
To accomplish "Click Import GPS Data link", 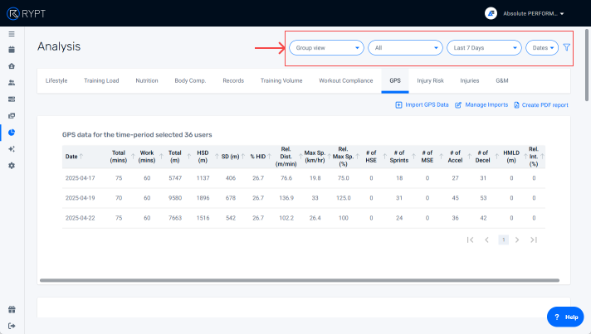I will (x=422, y=105).
